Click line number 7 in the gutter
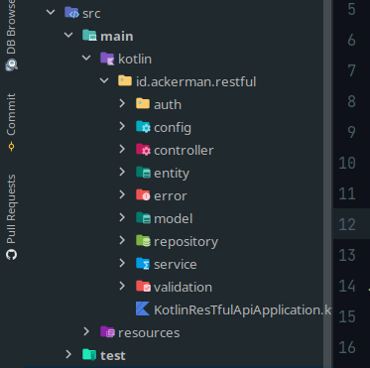The image size is (370, 368). pyautogui.click(x=351, y=70)
